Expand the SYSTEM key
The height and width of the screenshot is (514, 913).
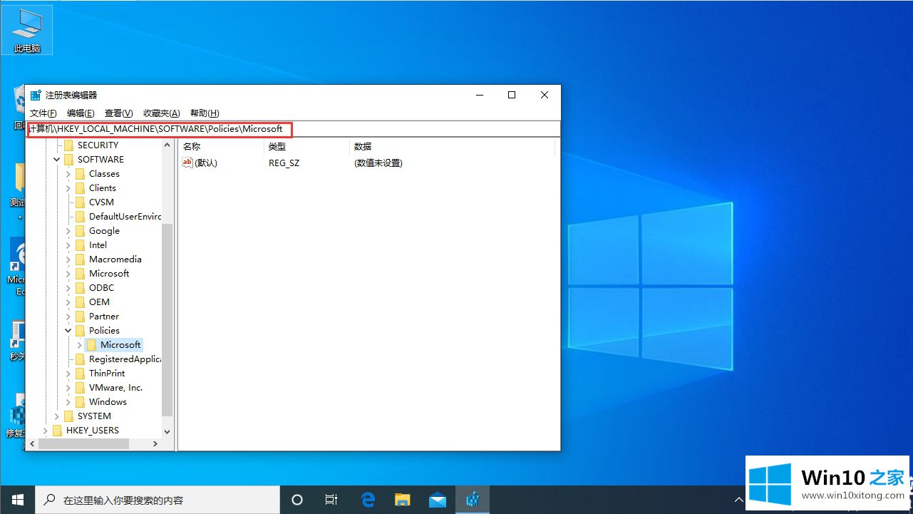pos(57,416)
